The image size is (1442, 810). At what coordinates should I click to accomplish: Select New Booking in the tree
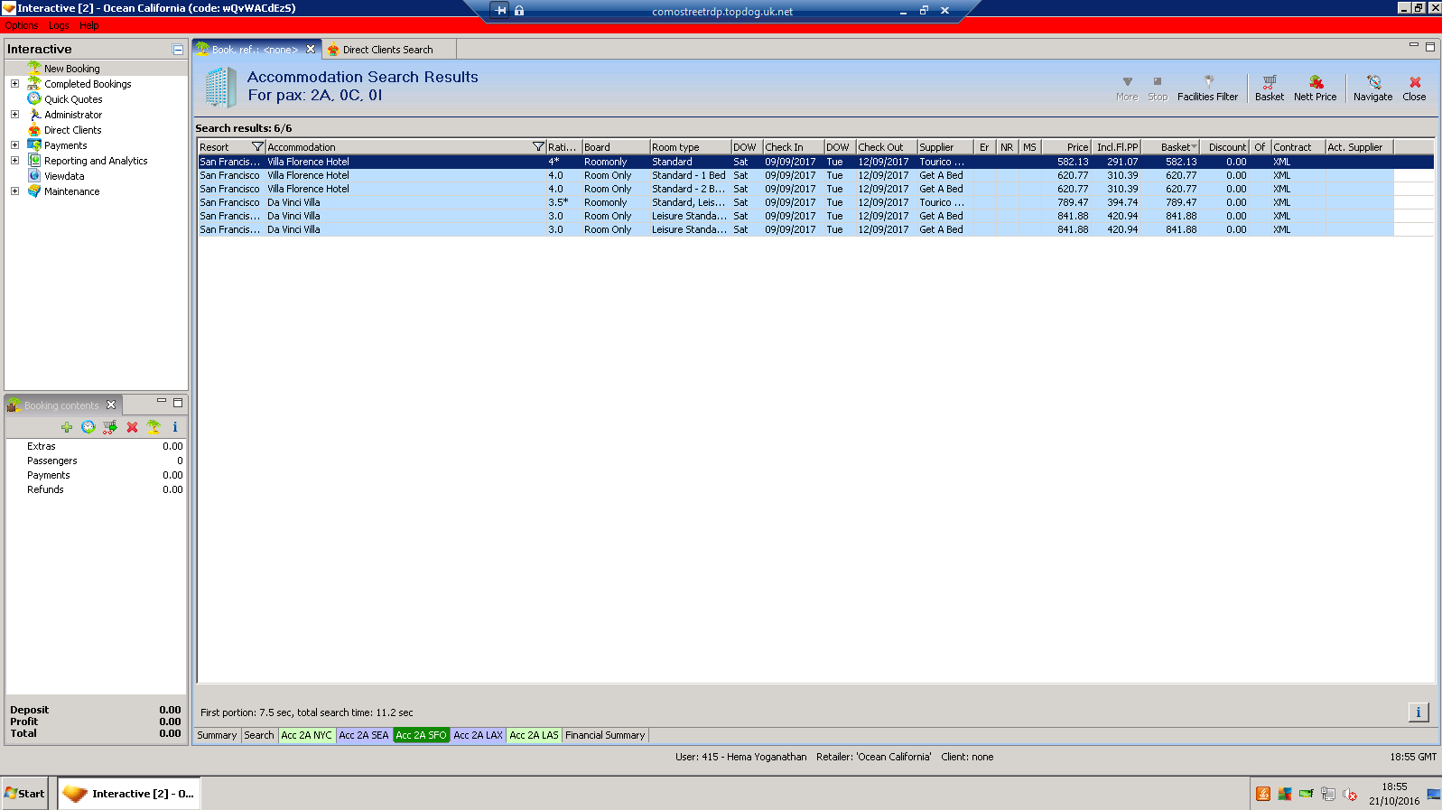(72, 69)
